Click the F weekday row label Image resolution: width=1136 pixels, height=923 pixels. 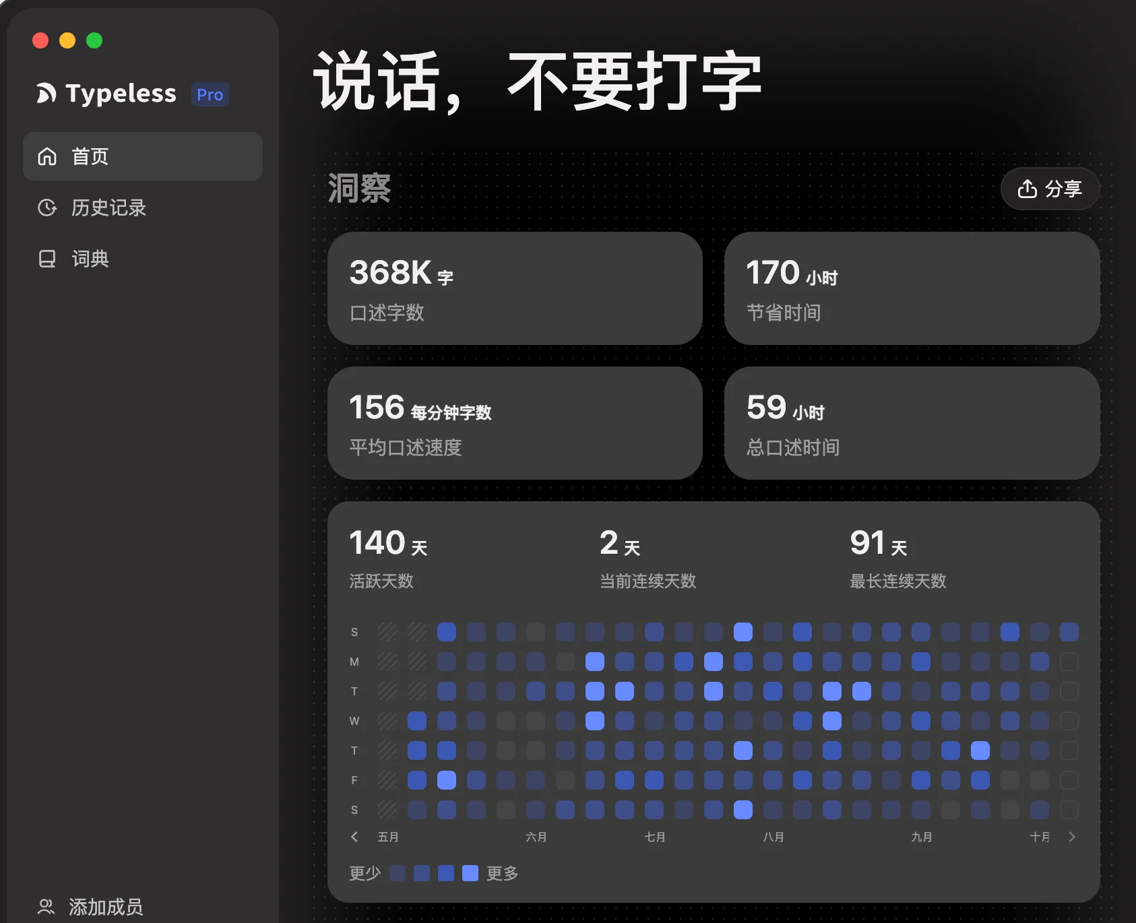pyautogui.click(x=354, y=780)
